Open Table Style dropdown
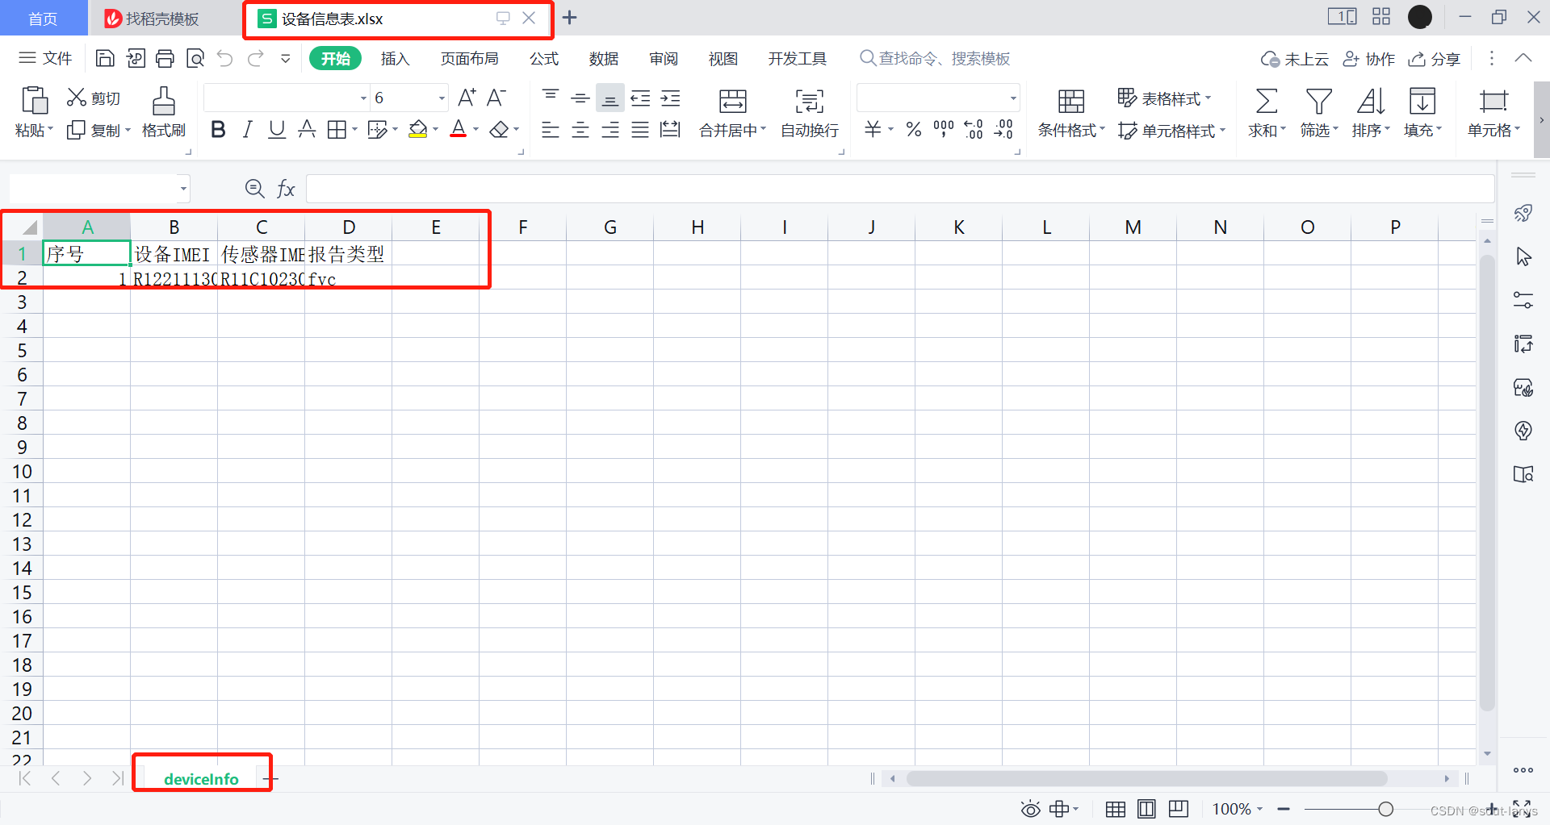This screenshot has height=825, width=1550. (x=1164, y=98)
